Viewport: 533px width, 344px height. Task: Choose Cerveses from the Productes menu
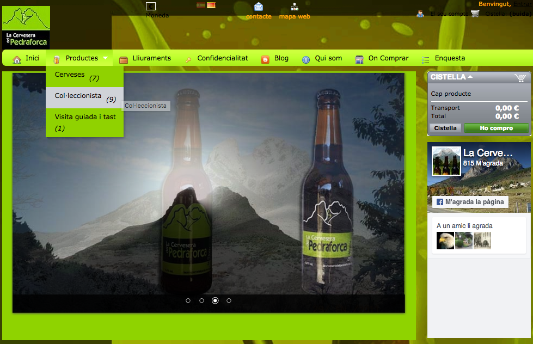70,75
